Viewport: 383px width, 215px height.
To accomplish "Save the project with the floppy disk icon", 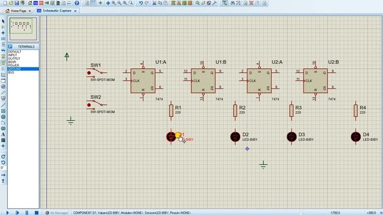I will coord(17,3).
